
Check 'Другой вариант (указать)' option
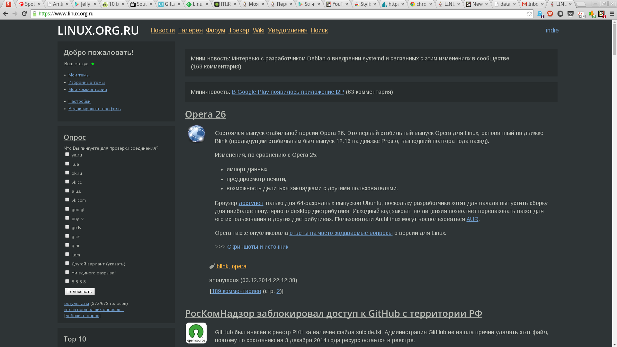click(x=67, y=263)
